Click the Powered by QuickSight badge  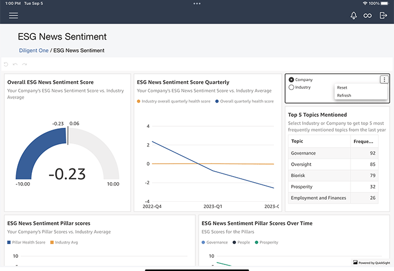click(372, 263)
